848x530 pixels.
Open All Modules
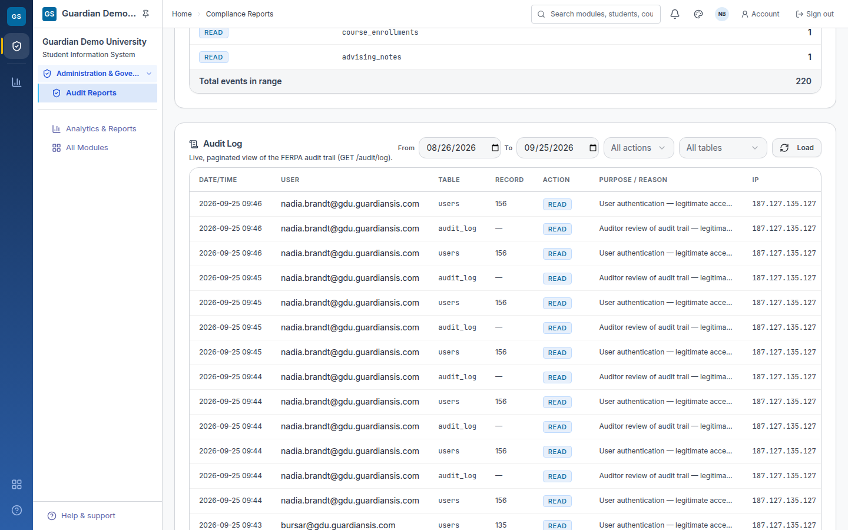[x=87, y=148]
